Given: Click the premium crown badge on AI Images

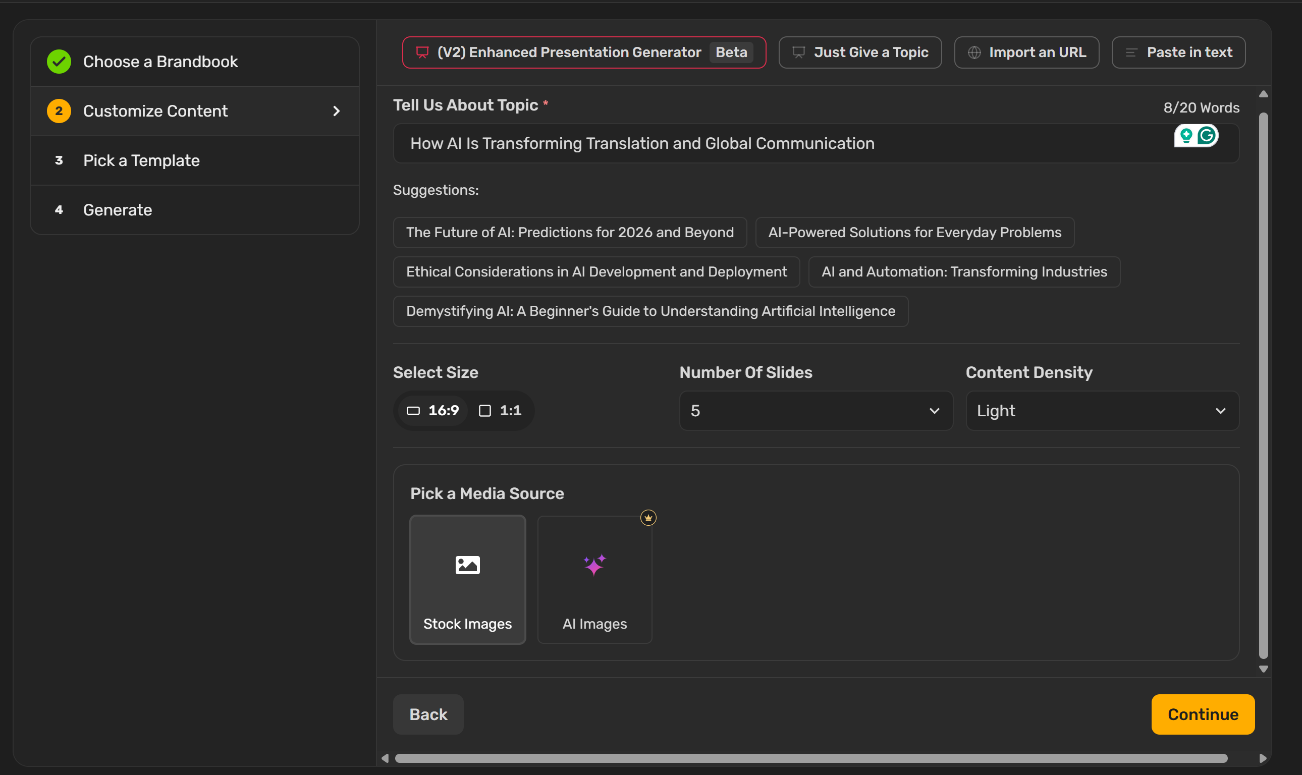Looking at the screenshot, I should tap(648, 518).
